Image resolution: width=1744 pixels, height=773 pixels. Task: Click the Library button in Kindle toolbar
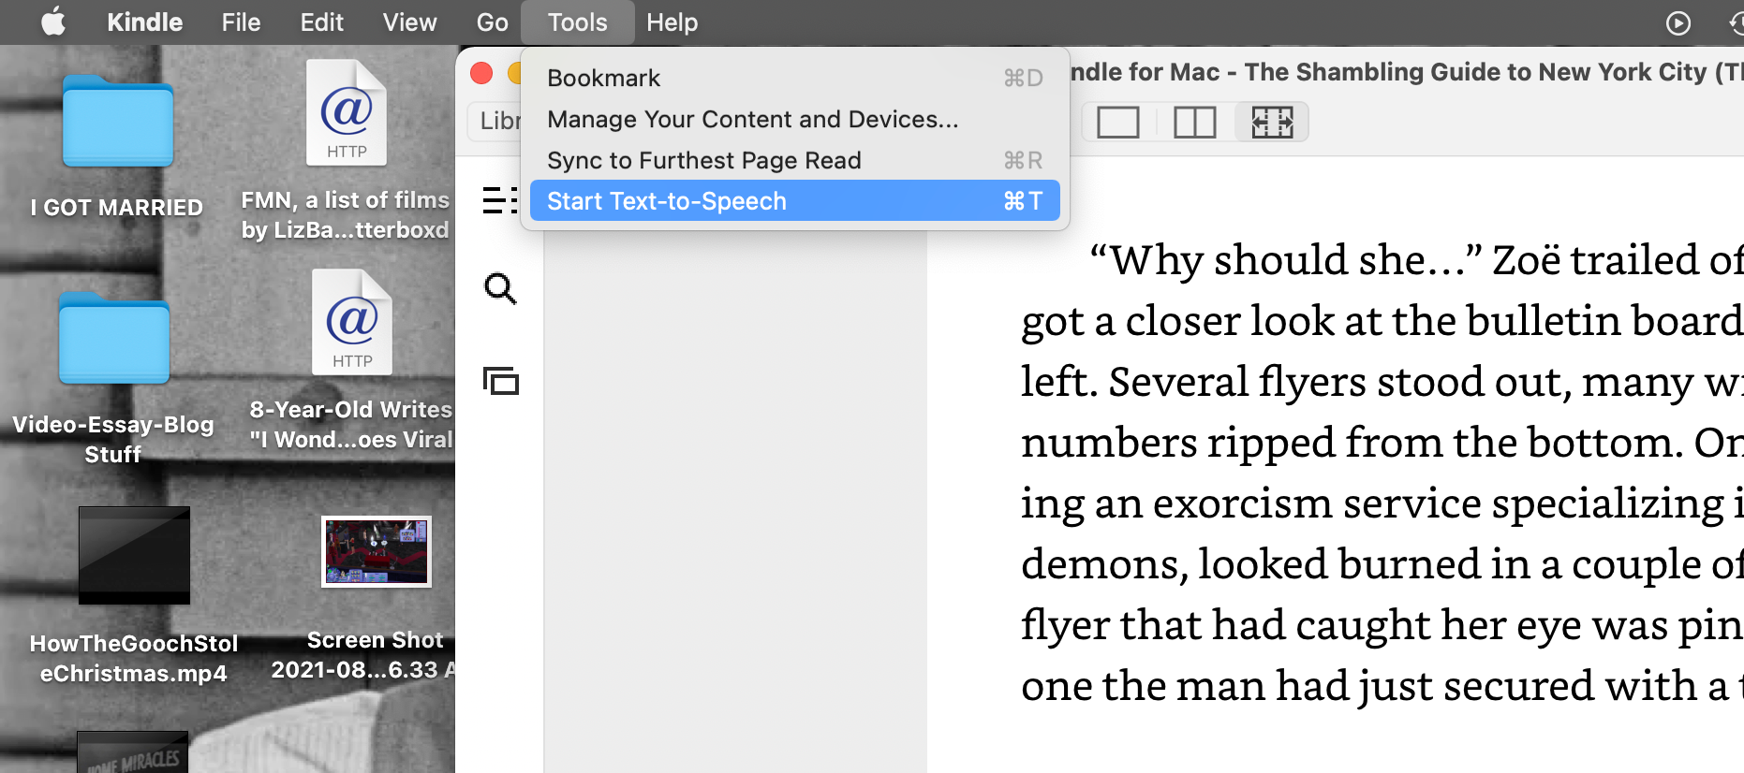[x=496, y=122]
